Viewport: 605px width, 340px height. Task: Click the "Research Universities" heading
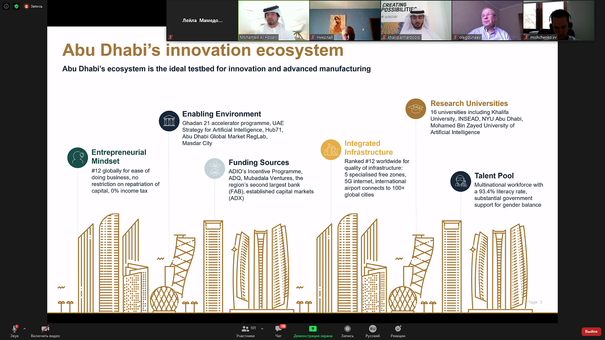(469, 104)
